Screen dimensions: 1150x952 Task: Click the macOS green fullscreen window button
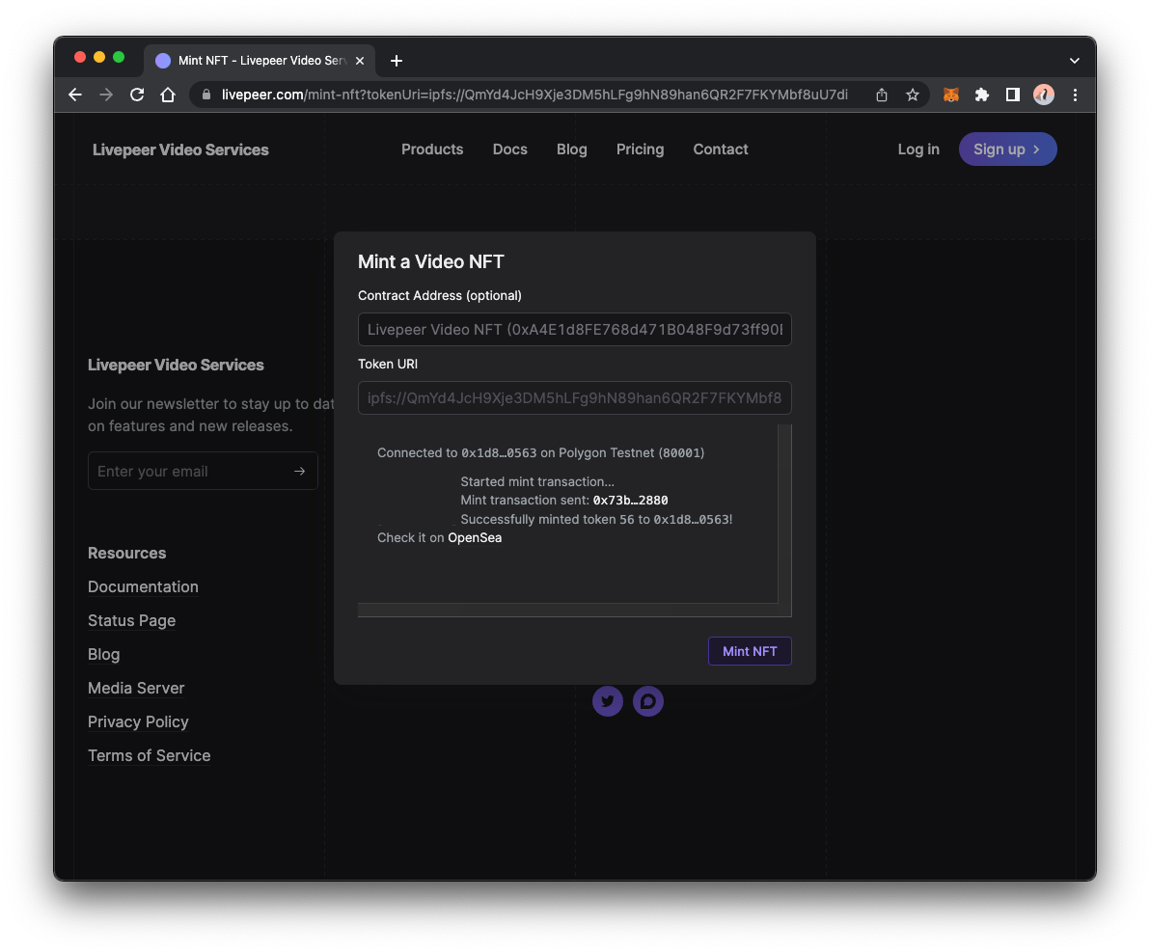119,57
